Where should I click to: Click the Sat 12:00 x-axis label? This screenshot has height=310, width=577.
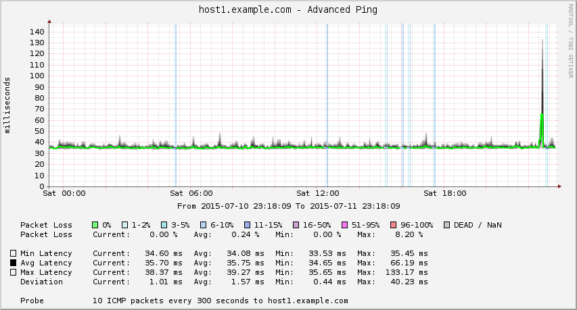coord(318,193)
